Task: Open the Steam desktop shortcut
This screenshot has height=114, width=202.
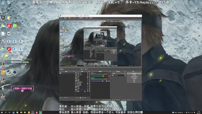Action: [9, 72]
